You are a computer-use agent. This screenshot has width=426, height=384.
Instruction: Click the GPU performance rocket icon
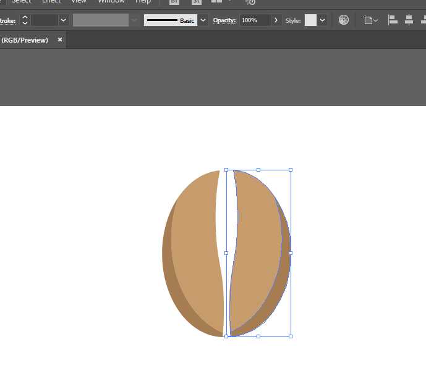pos(250,2)
